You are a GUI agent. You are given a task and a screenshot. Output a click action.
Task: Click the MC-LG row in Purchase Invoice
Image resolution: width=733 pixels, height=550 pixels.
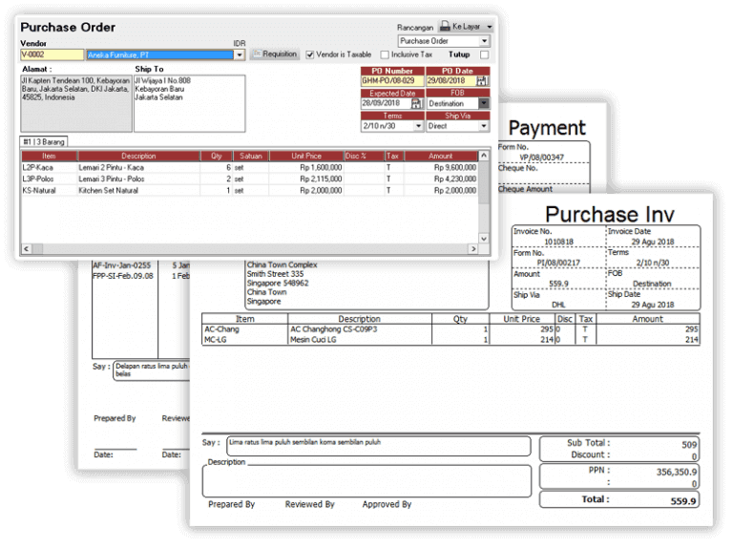450,340
